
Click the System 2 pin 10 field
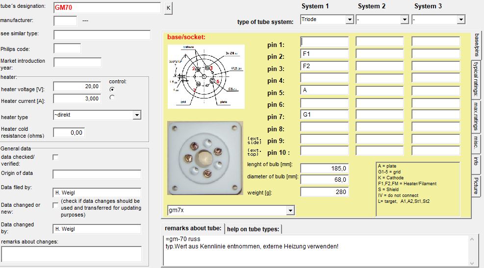point(380,151)
